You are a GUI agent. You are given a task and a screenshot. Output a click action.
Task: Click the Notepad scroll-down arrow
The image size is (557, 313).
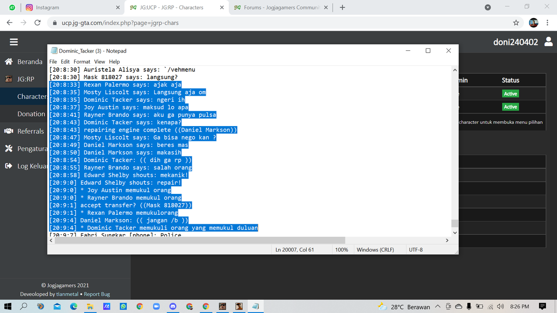tap(455, 233)
